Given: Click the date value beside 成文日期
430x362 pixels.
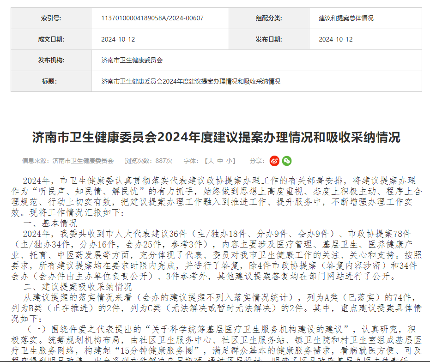Looking at the screenshot, I should [118, 39].
